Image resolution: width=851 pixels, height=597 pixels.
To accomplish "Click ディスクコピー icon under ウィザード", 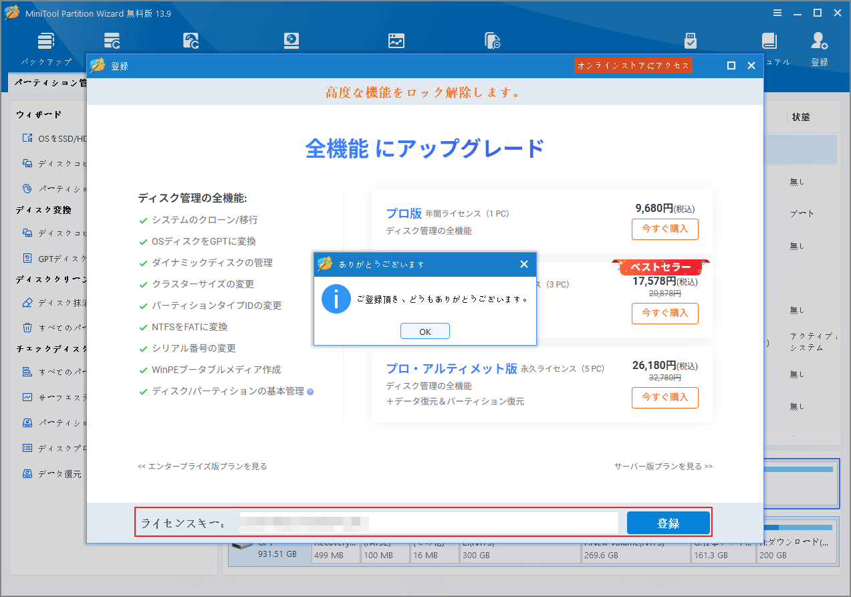I will pos(27,163).
